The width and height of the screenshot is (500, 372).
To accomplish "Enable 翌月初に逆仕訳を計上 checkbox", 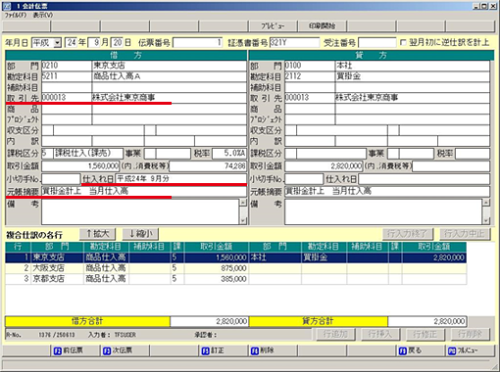I will pyautogui.click(x=403, y=43).
